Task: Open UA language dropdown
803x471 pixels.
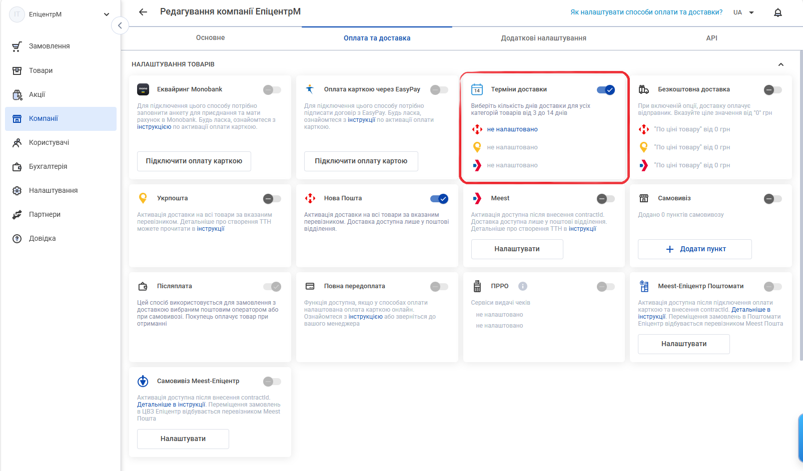Action: pyautogui.click(x=744, y=12)
